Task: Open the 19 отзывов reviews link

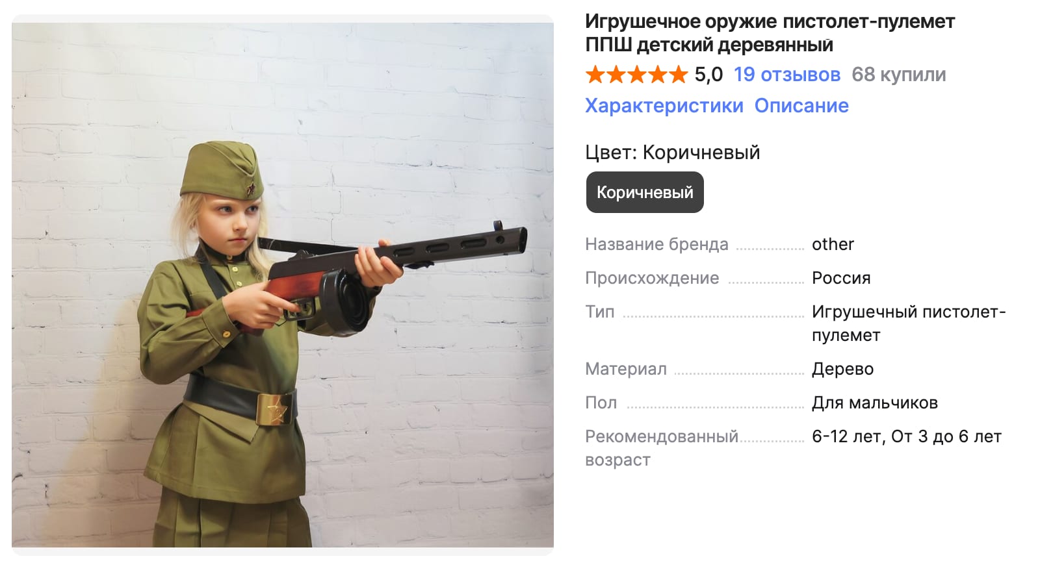Action: click(x=787, y=75)
